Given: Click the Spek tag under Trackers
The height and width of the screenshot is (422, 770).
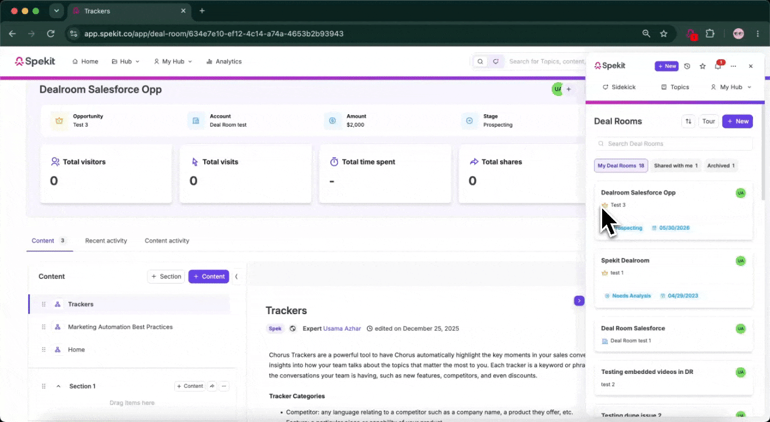Looking at the screenshot, I should [x=275, y=329].
